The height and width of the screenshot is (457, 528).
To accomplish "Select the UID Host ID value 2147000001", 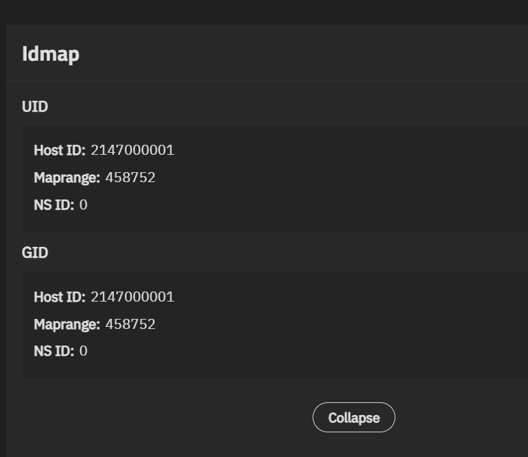I will (x=132, y=150).
